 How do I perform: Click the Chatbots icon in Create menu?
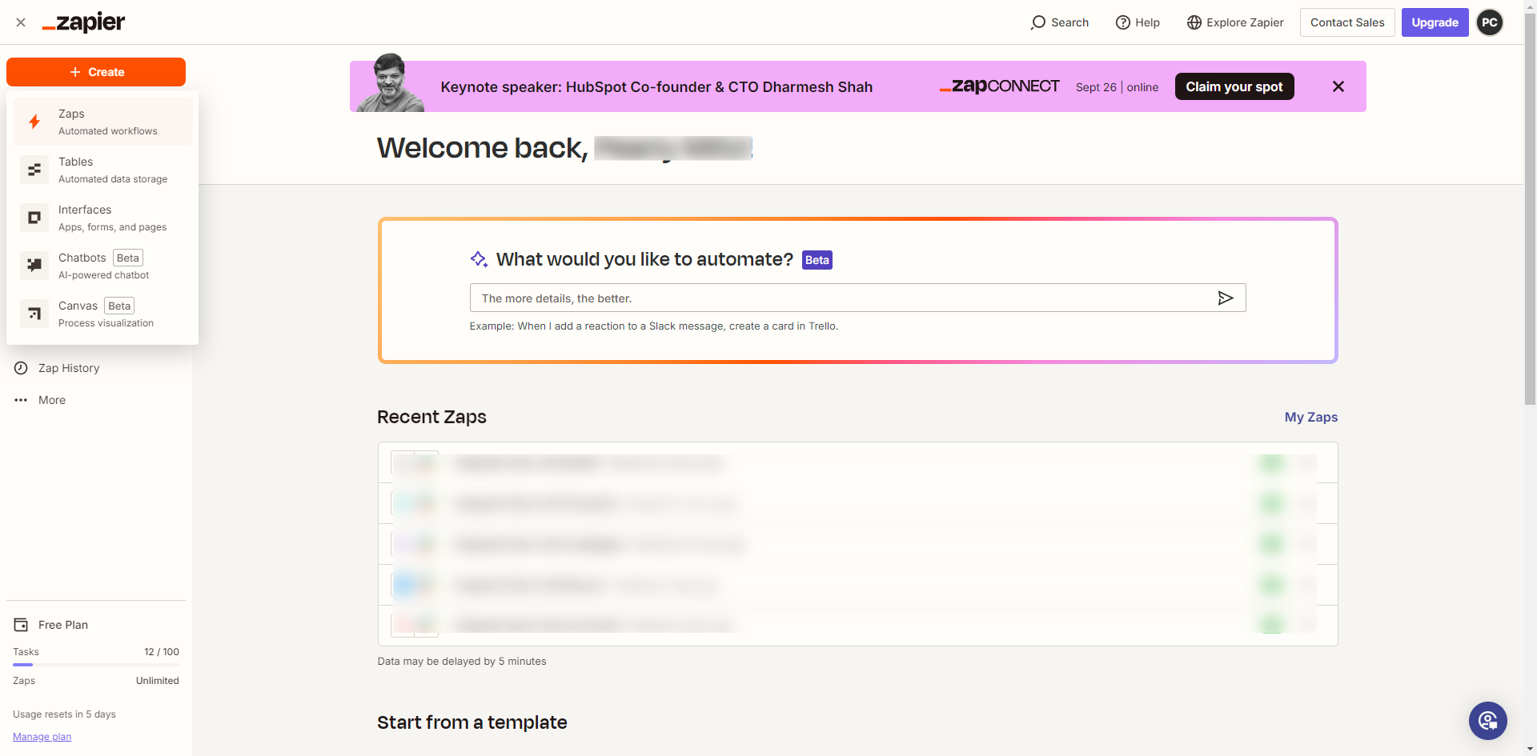[34, 266]
